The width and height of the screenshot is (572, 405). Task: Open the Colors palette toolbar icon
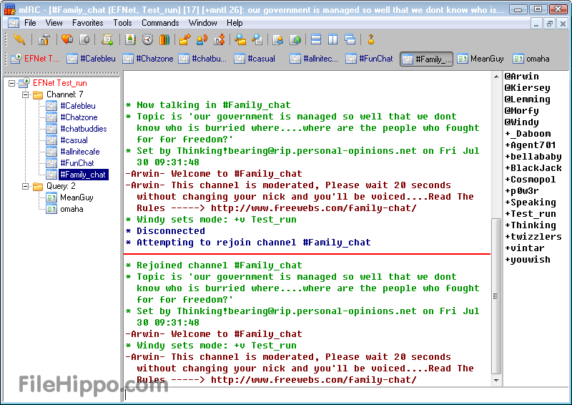click(x=165, y=39)
